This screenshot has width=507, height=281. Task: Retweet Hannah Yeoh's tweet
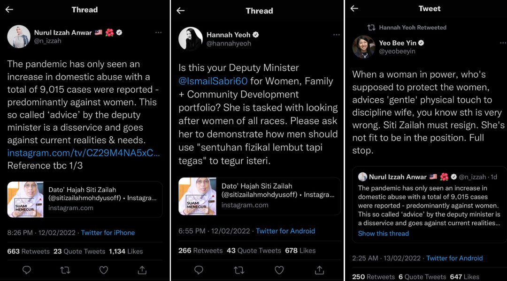click(x=239, y=270)
